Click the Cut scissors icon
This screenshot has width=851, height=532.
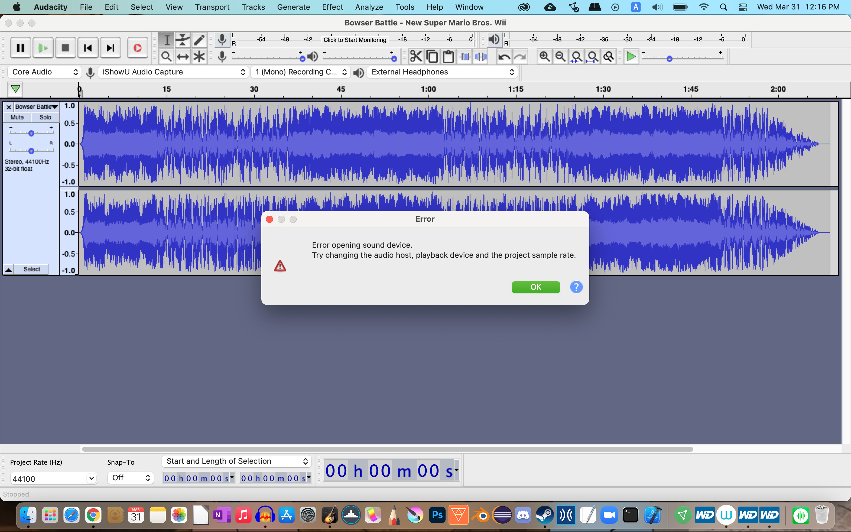tap(416, 56)
